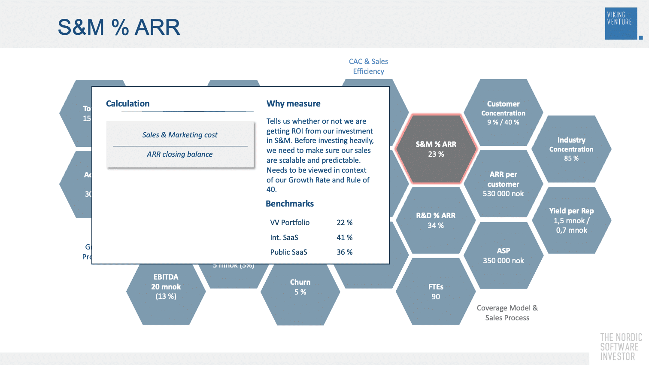Click the Calculation heading
Viewport: 649px width, 365px height.
128,103
